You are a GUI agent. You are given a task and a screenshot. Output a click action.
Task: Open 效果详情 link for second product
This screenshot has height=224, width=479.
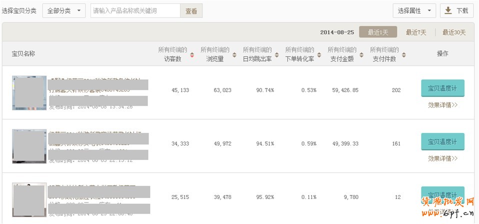442,158
